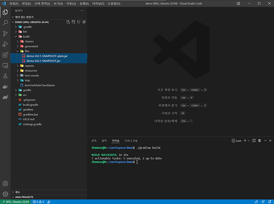Refresh the explorer file tree

pos(79,22)
